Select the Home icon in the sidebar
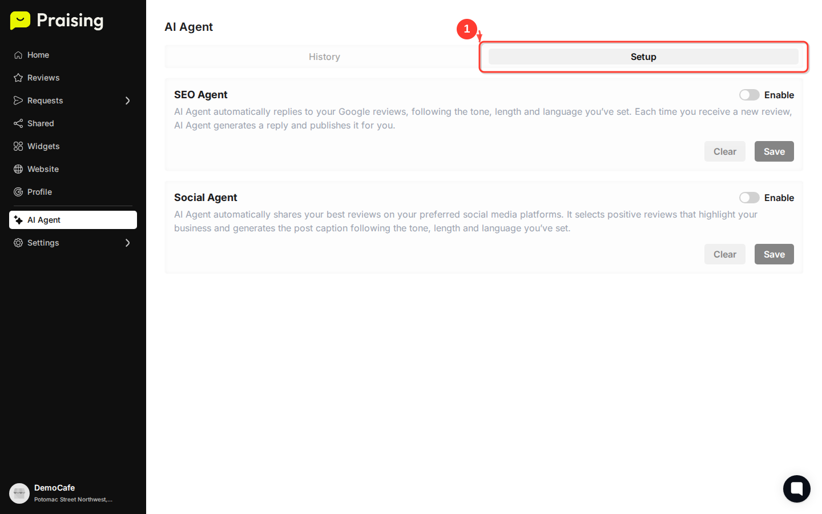The width and height of the screenshot is (822, 514). pyautogui.click(x=19, y=55)
